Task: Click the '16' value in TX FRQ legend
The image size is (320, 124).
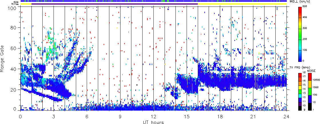Action: pos(304,80)
